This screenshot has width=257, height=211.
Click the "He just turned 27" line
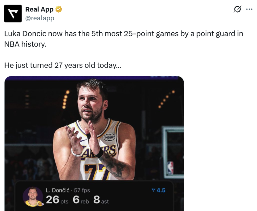tap(63, 65)
